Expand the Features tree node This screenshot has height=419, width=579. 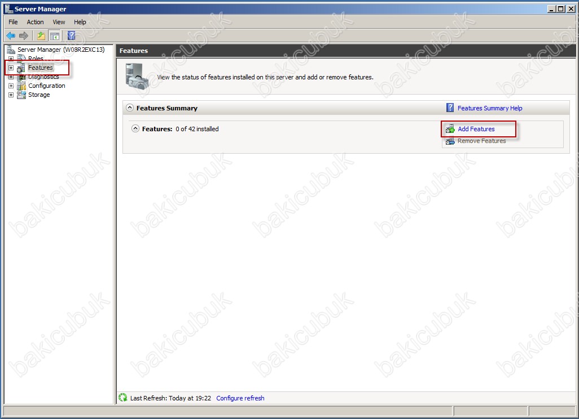11,68
